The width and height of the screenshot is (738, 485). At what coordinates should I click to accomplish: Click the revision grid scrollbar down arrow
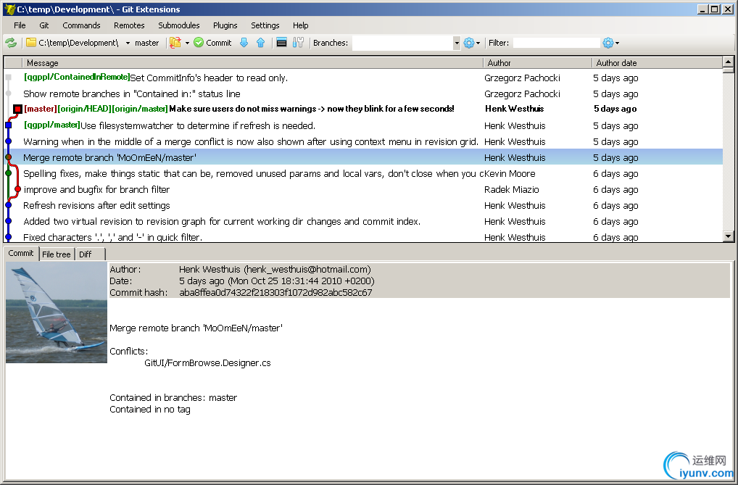click(728, 236)
